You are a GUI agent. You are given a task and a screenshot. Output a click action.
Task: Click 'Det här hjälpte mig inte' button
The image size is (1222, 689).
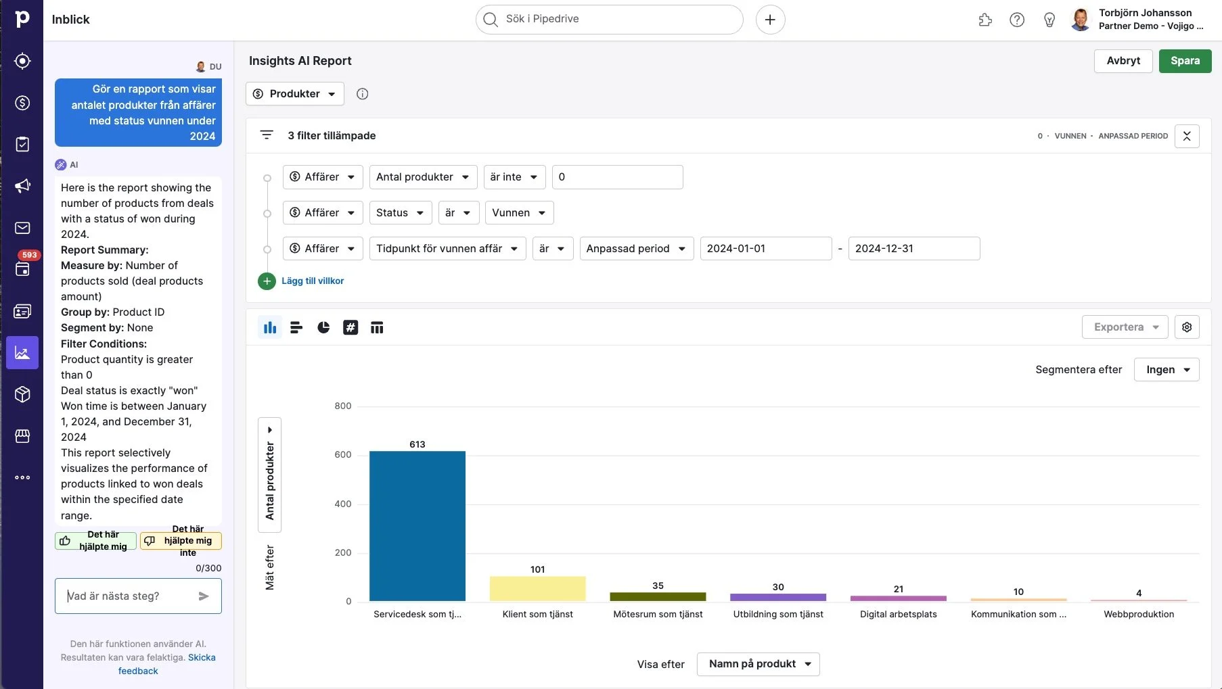click(x=181, y=540)
